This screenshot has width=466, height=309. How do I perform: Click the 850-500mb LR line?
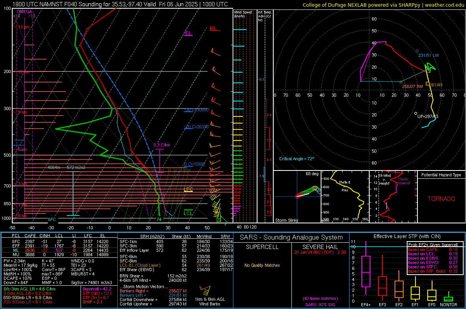pos(27,298)
